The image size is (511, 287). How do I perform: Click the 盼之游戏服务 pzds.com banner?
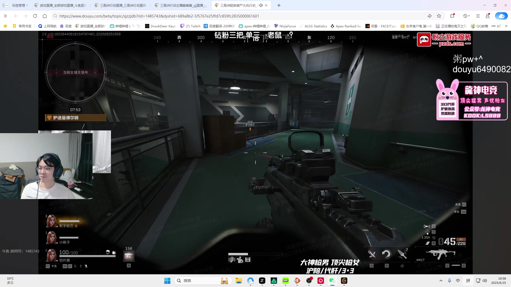[x=444, y=40]
